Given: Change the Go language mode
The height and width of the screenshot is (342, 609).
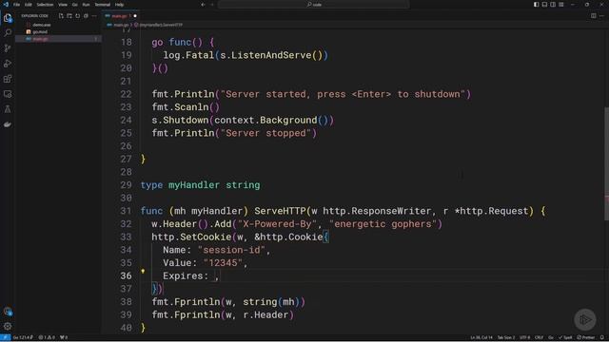Looking at the screenshot, I should [x=551, y=337].
